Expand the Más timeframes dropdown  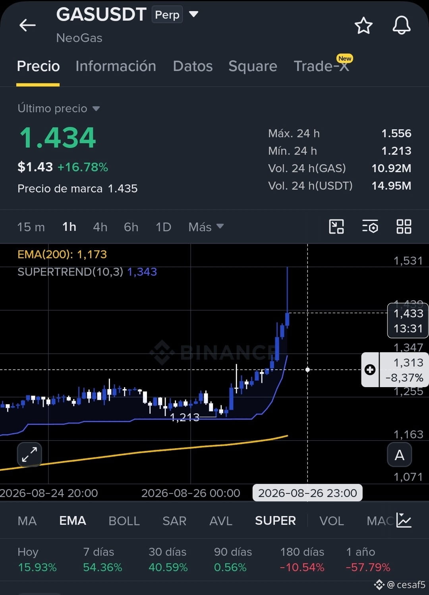coord(206,227)
